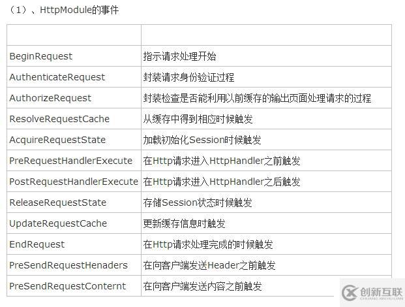The image size is (405, 307).
Task: Click the ReleaseRequestState table entry
Action: tap(57, 202)
